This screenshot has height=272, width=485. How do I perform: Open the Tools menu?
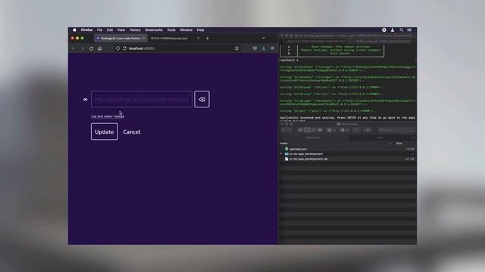tap(171, 30)
